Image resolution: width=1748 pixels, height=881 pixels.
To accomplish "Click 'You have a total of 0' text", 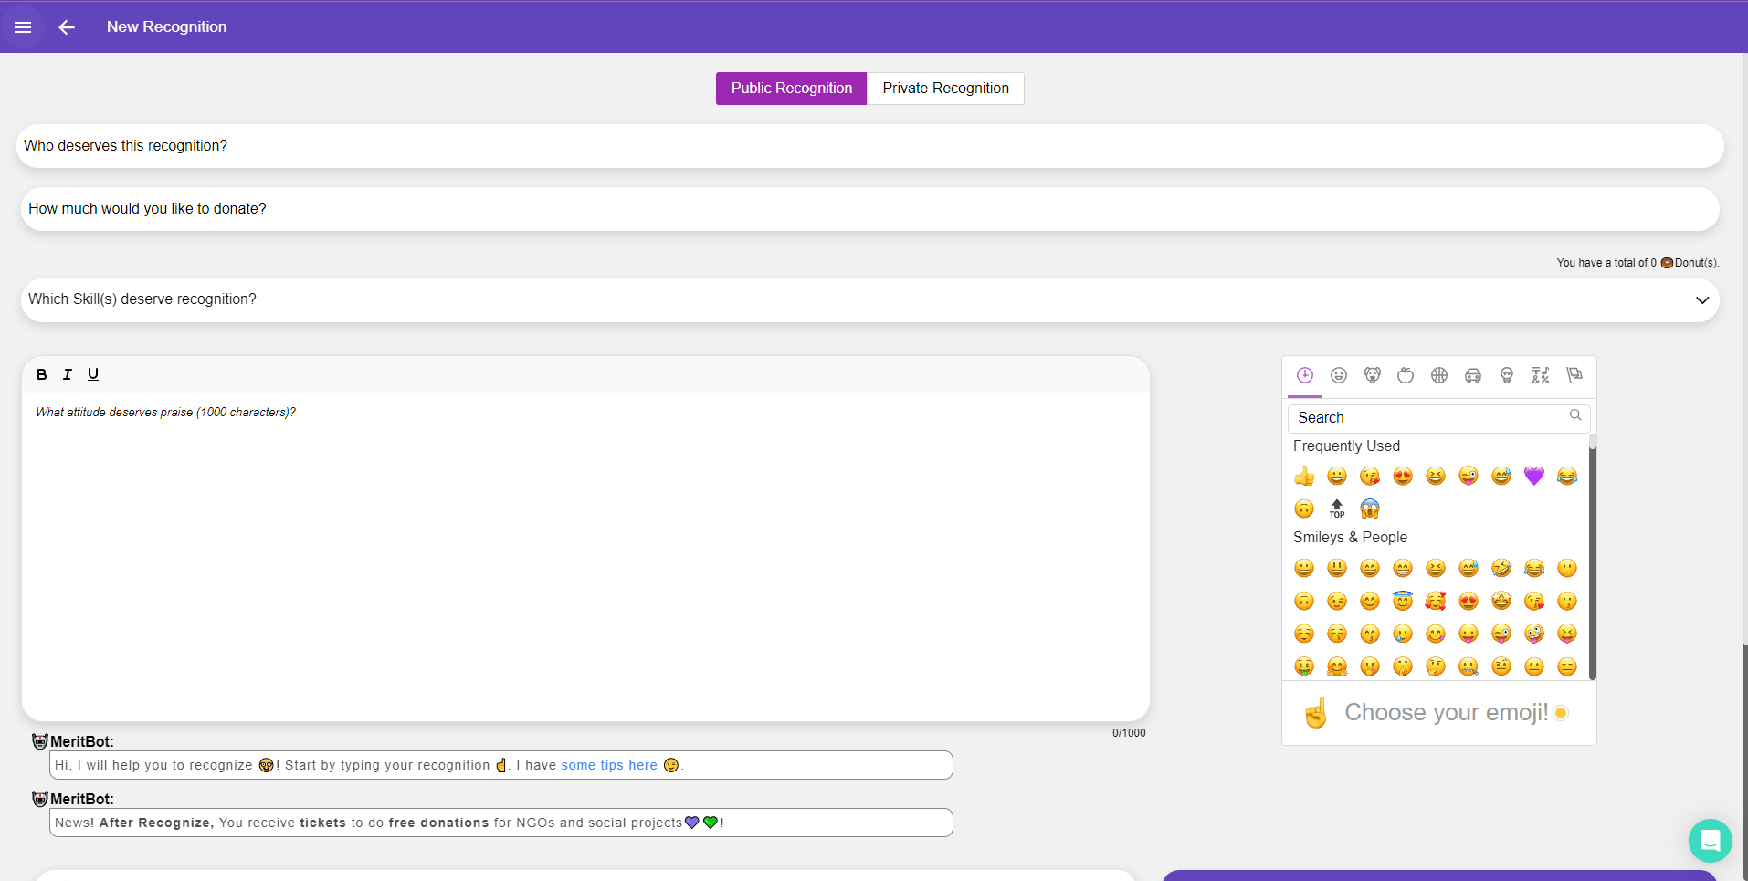I will coord(1606,263).
